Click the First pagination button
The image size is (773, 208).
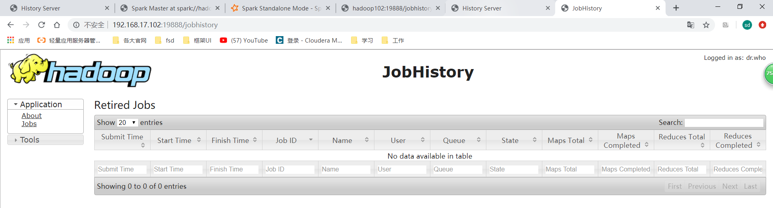click(x=675, y=186)
